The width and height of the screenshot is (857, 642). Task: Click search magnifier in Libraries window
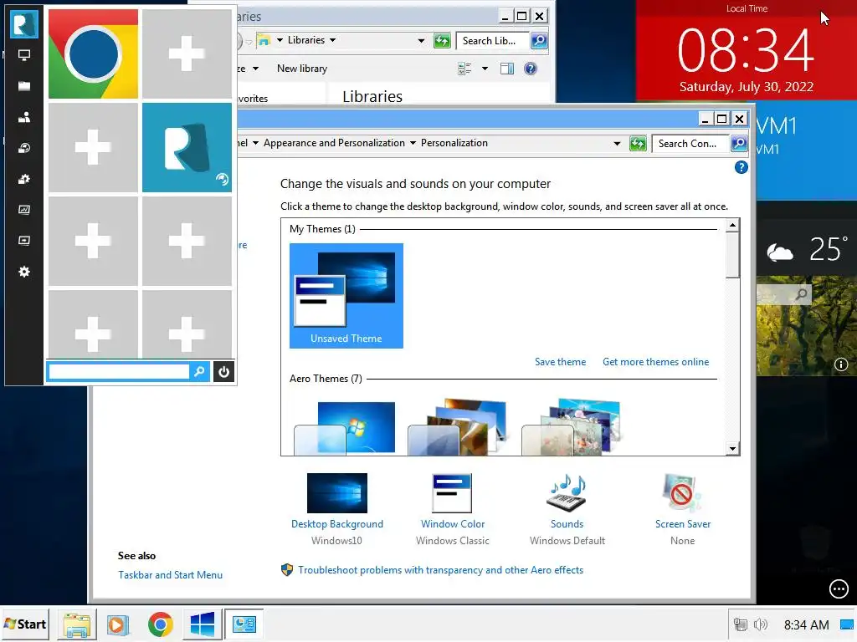tap(539, 40)
